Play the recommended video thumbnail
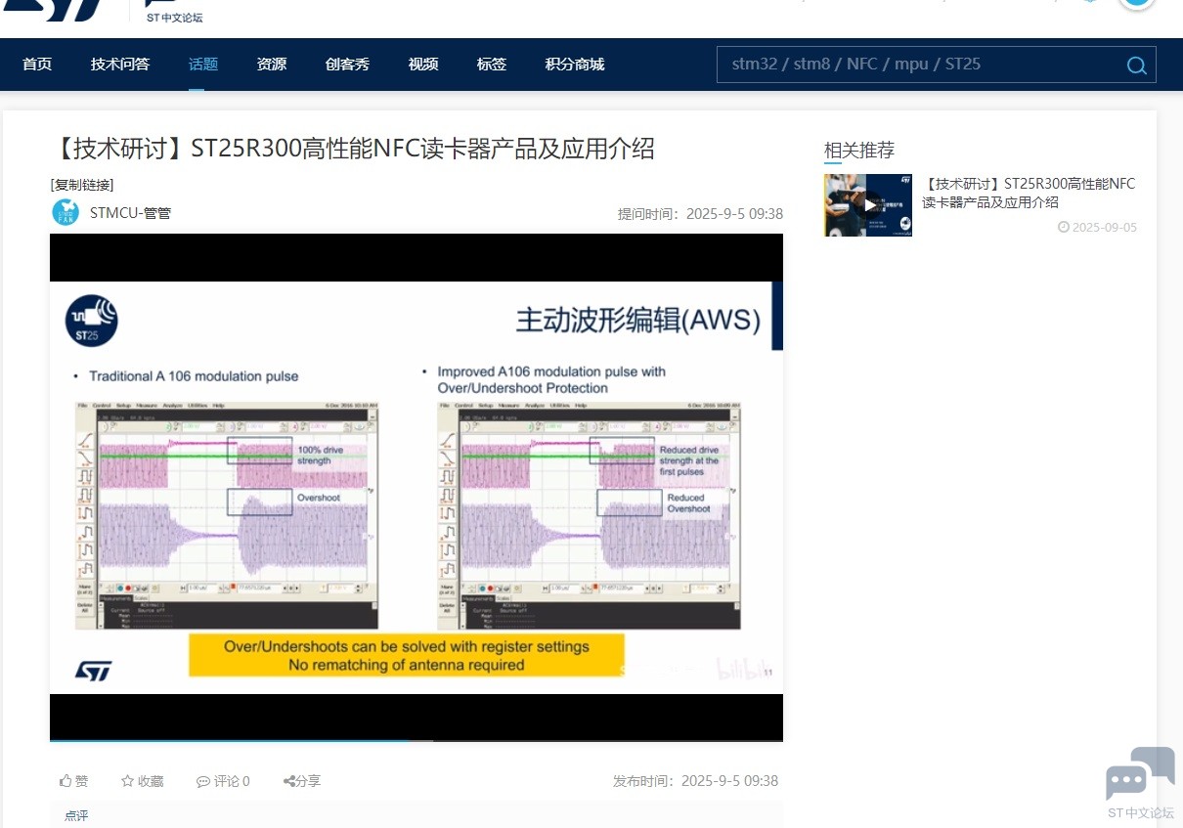This screenshot has width=1183, height=828. 868,205
